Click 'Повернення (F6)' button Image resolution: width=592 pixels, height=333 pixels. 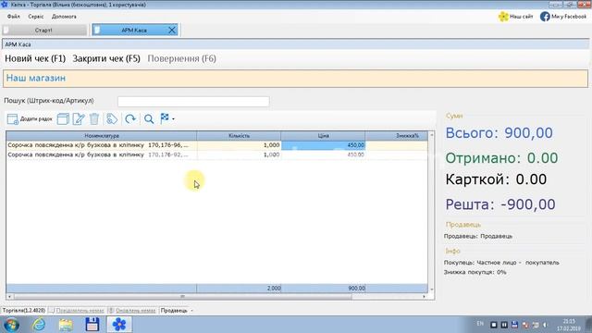pos(181,58)
